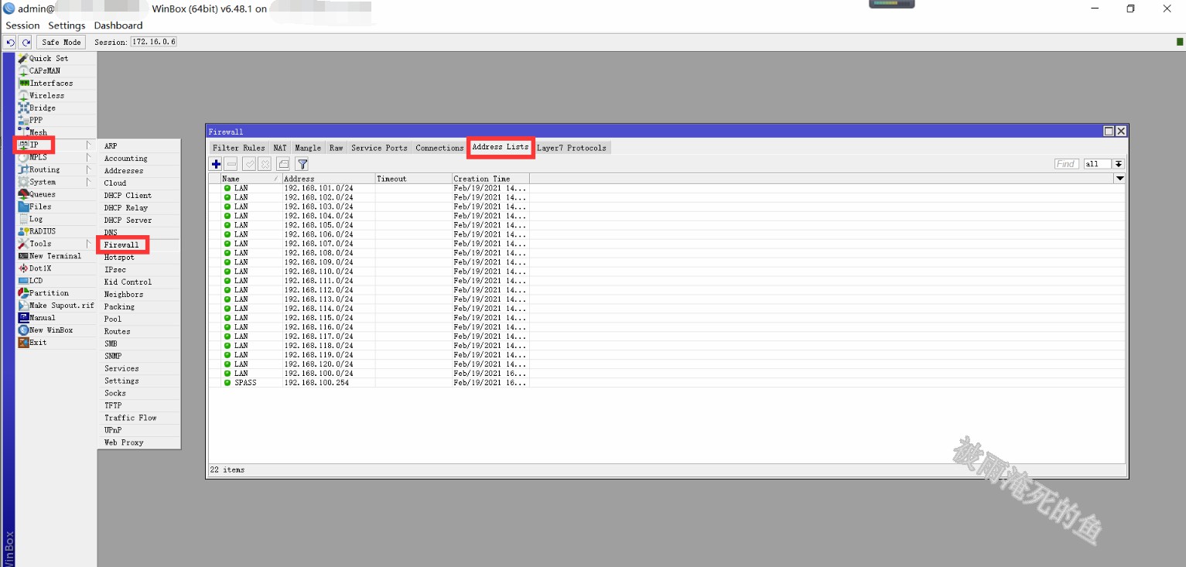Viewport: 1186px width, 567px height.
Task: Sort by the Creation Time column header
Action: [x=490, y=179]
